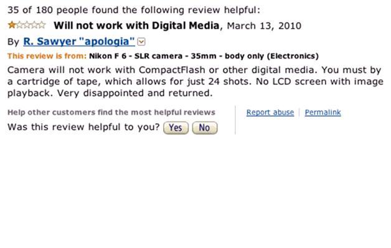This screenshot has width=391, height=248.
Task: Click the second empty rating star
Action: [27, 25]
